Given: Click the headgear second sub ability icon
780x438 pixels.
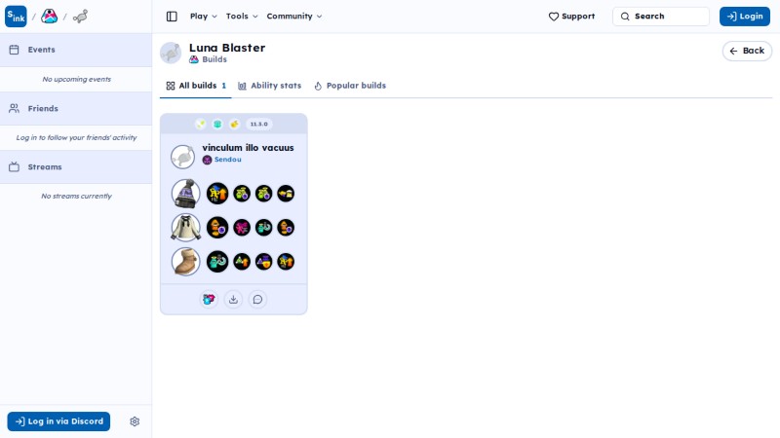Looking at the screenshot, I should [x=263, y=193].
